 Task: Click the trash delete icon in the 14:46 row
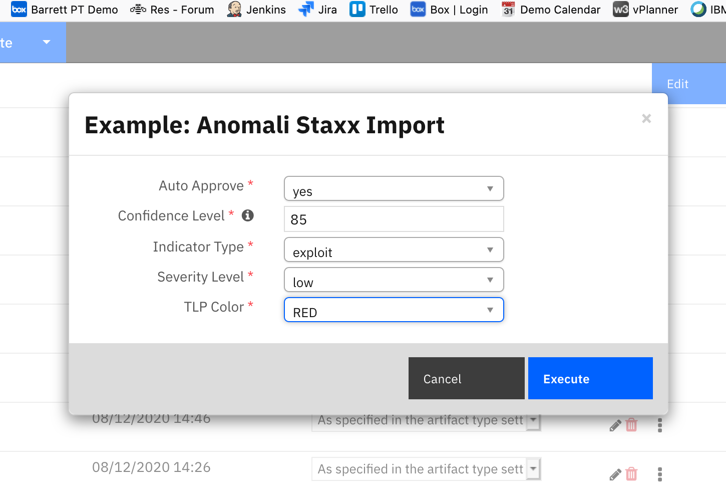[x=631, y=425]
